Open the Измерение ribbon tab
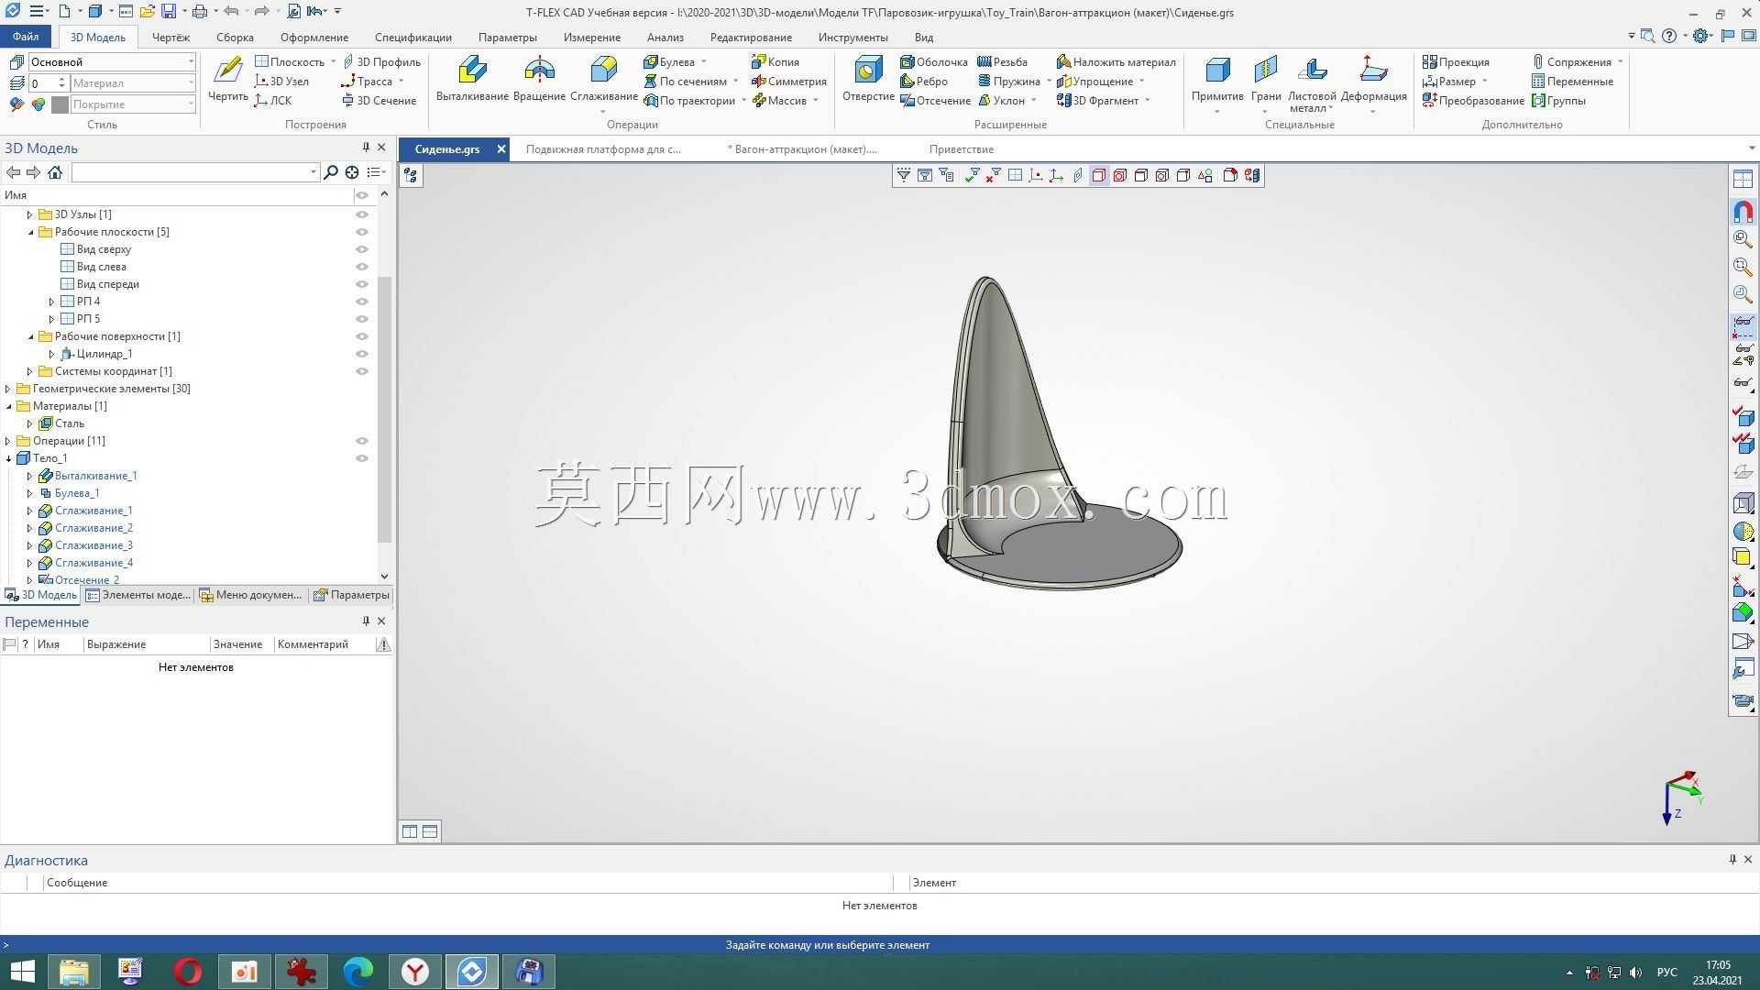Viewport: 1760px width, 990px height. pos(592,38)
